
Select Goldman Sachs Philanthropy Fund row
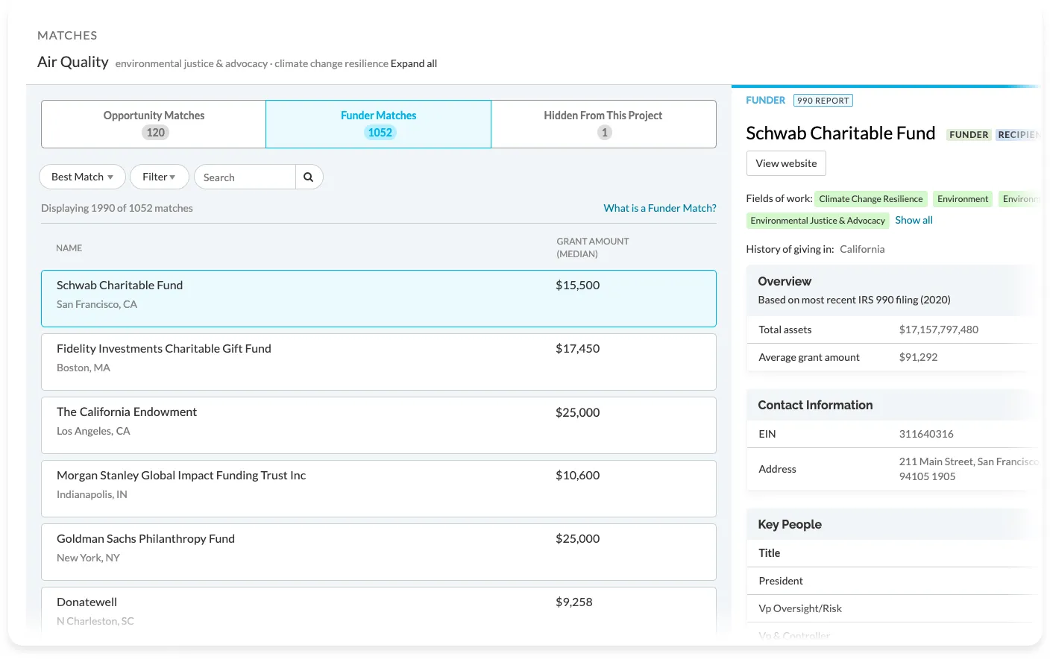[x=379, y=552]
